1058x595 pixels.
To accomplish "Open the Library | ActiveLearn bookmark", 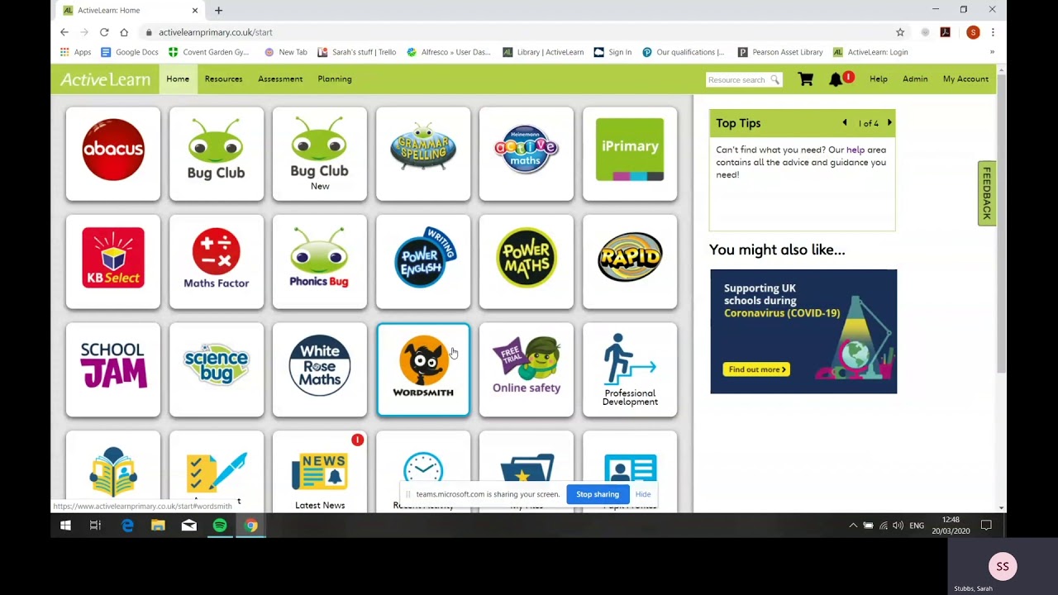I will (x=543, y=52).
